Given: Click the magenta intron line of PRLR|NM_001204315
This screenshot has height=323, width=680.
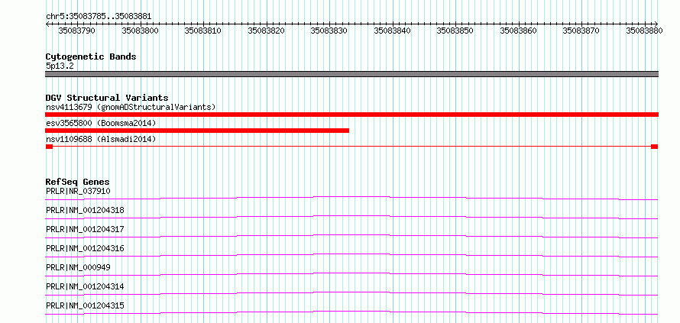Looking at the screenshot, I should [351, 312].
